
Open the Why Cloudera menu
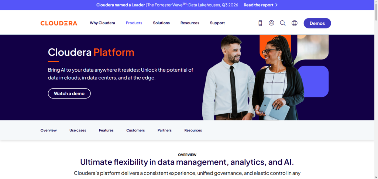[103, 23]
